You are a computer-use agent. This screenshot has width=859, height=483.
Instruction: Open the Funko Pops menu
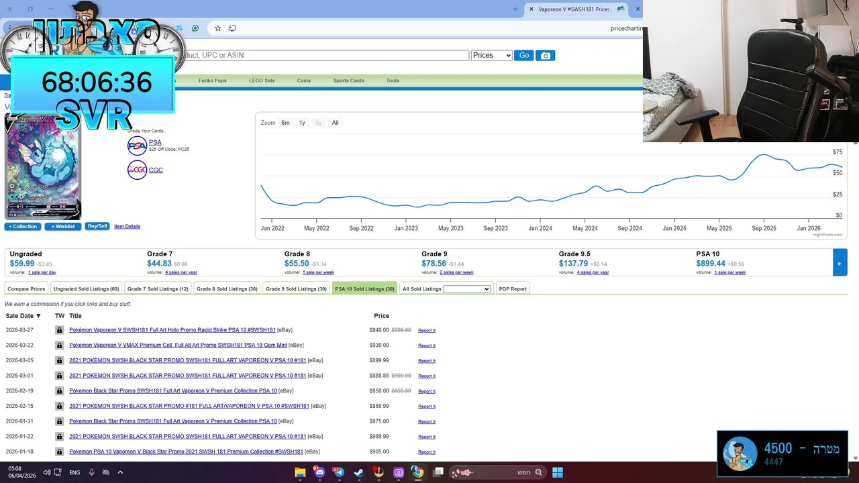click(x=212, y=80)
